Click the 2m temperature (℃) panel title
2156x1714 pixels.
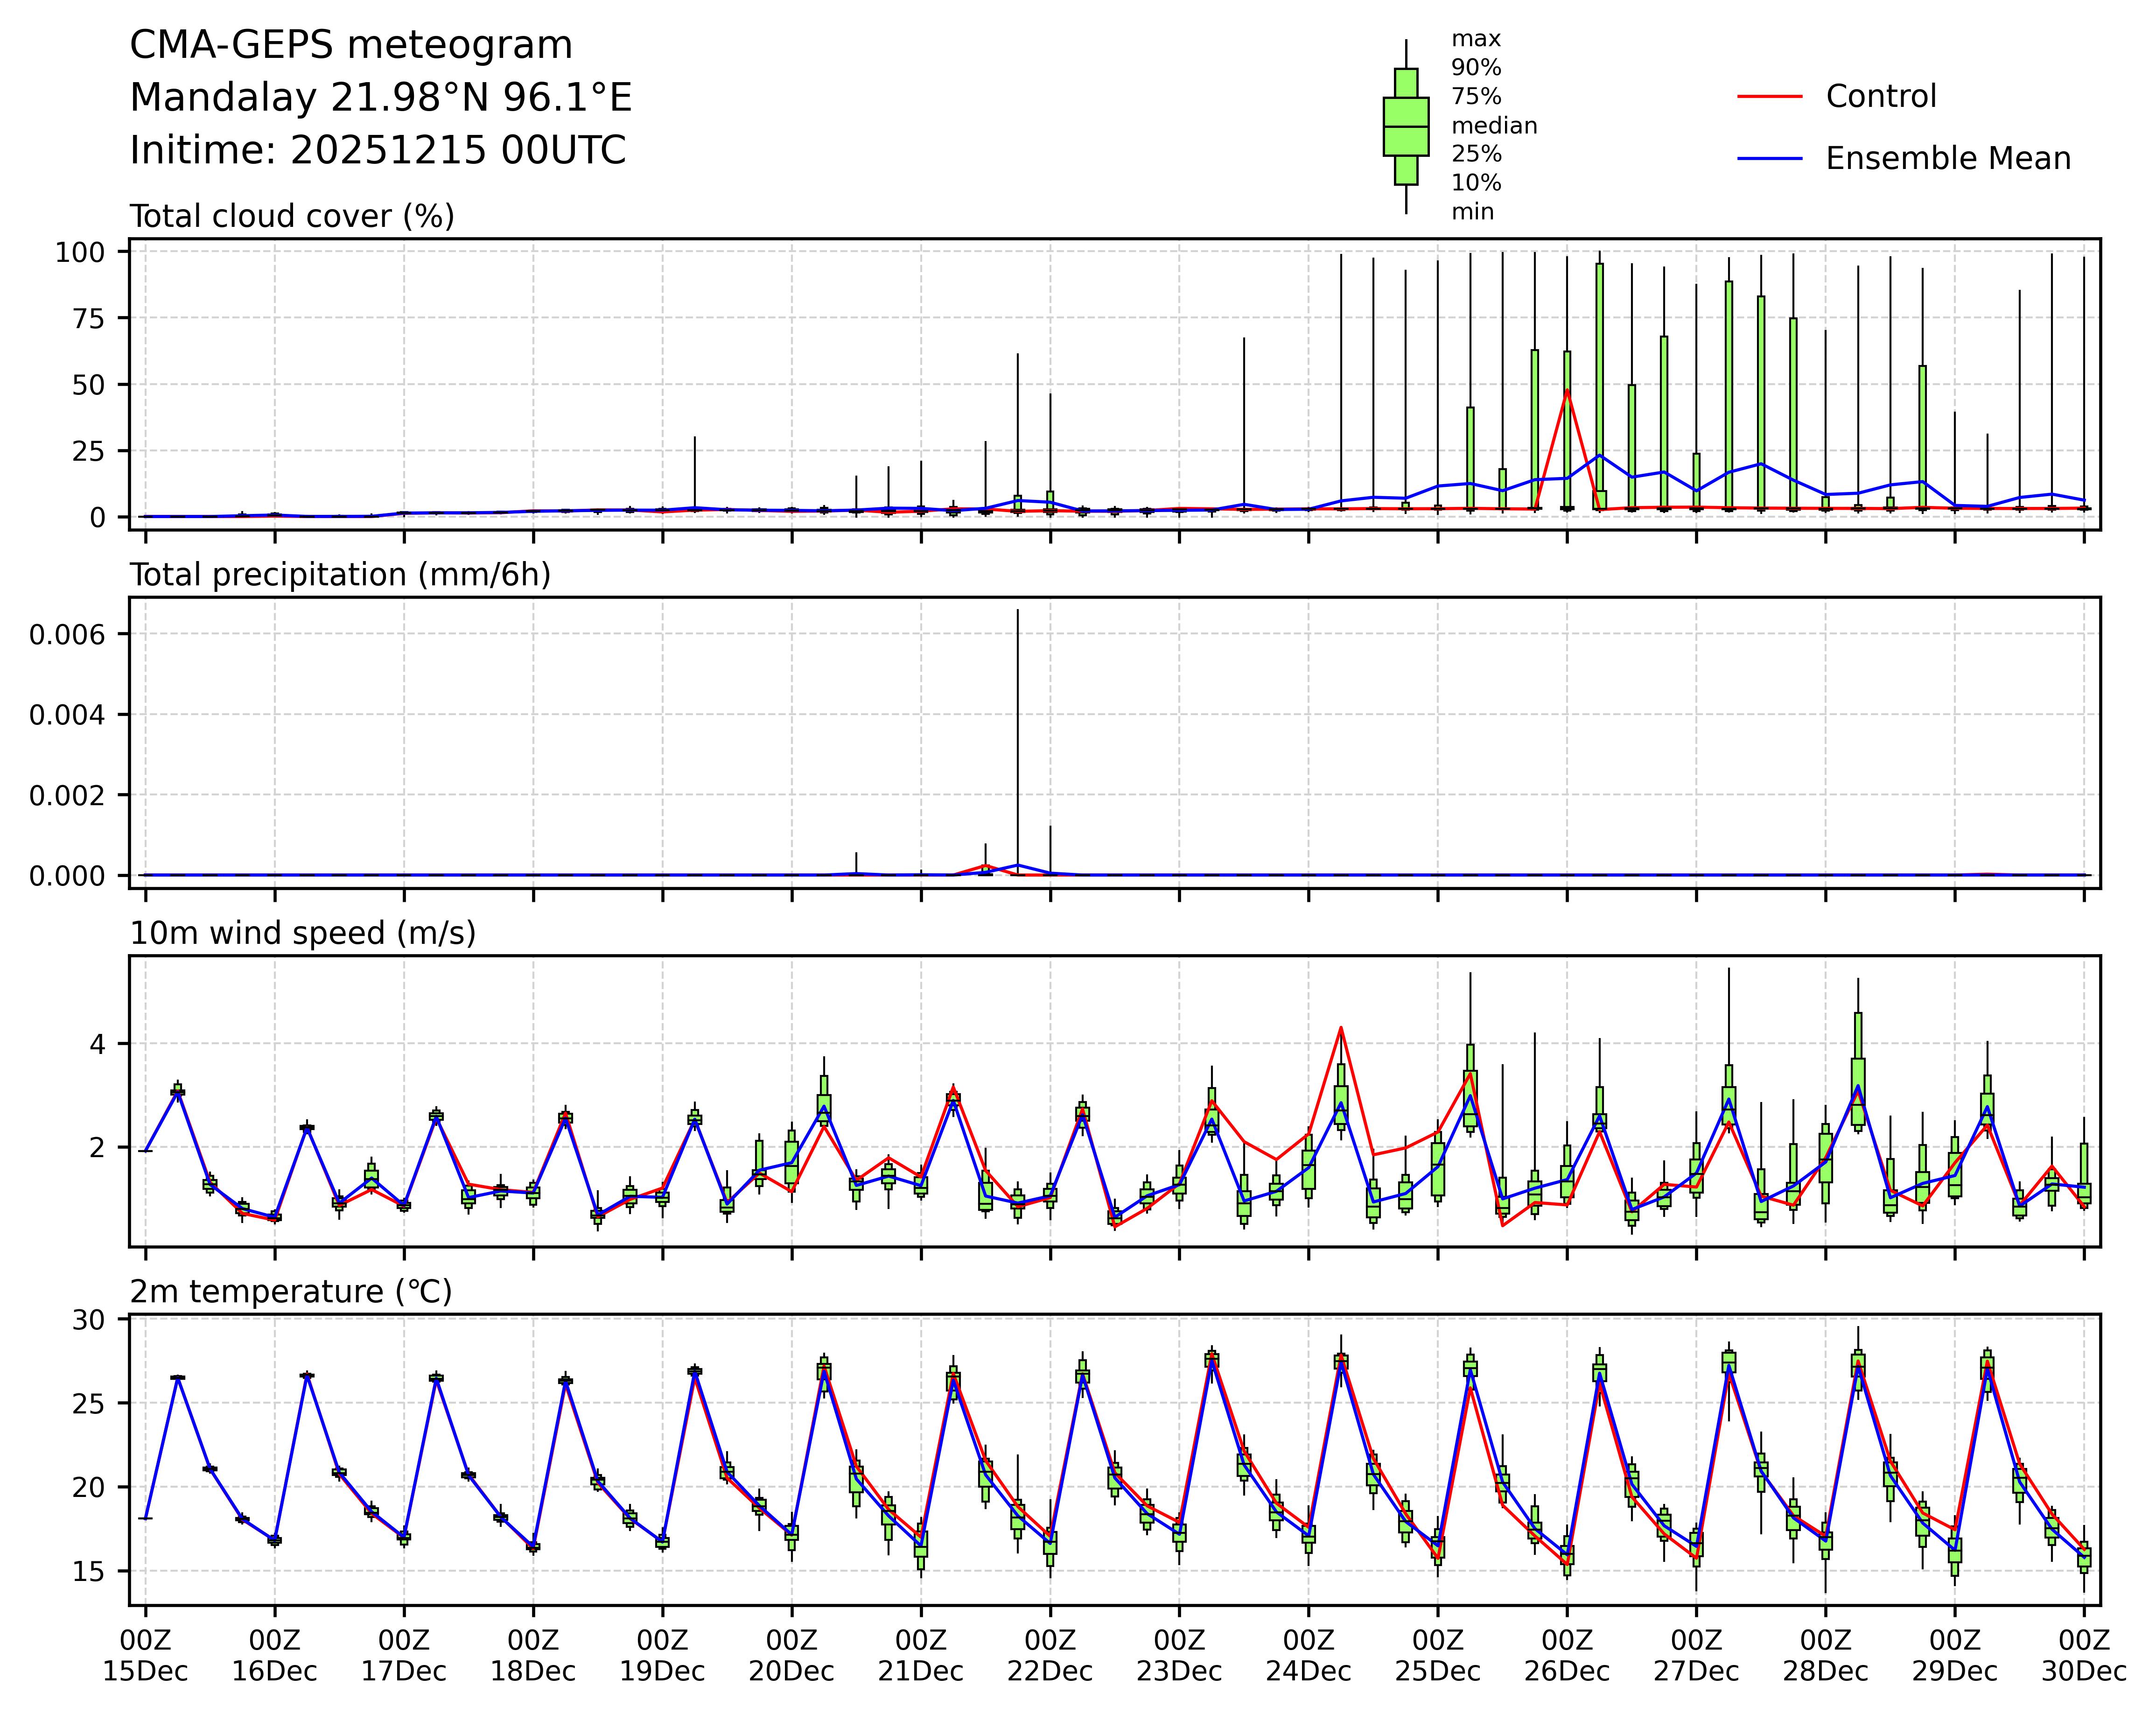coord(291,1292)
